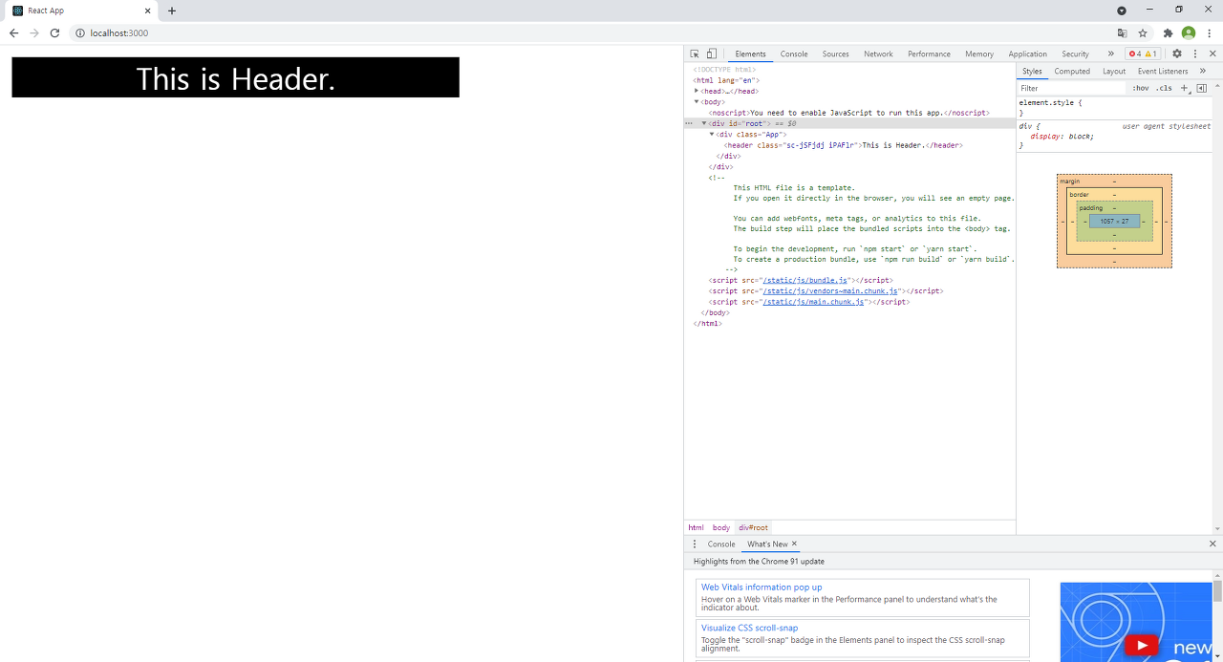This screenshot has width=1223, height=662.
Task: Toggle the device toolbar icon
Action: tap(712, 53)
